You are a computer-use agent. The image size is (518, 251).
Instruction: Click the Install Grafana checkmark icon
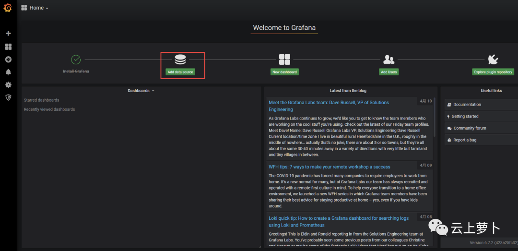(76, 60)
